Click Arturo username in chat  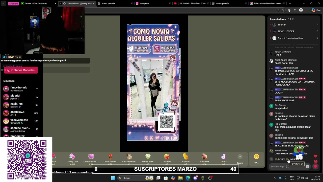click(x=281, y=159)
